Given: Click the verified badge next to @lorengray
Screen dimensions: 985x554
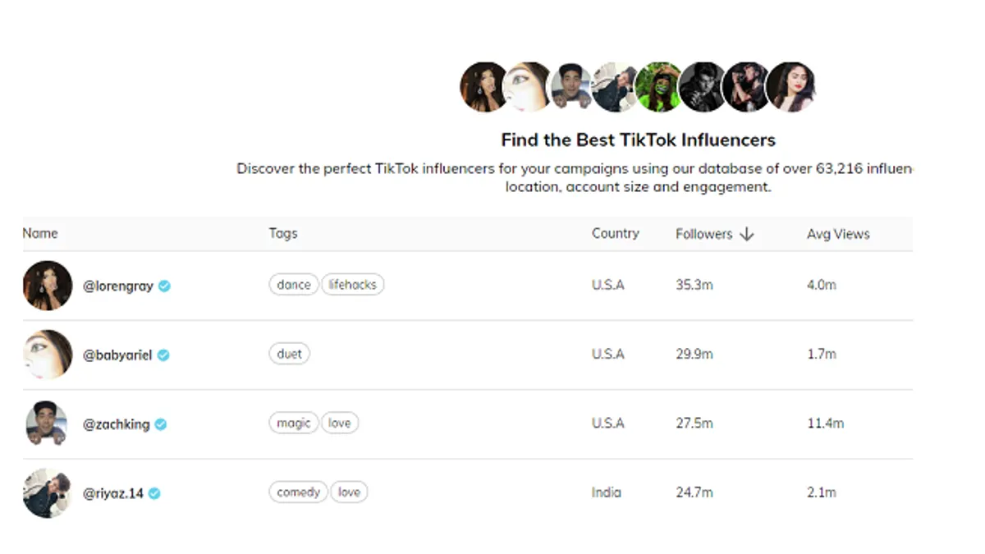Looking at the screenshot, I should click(x=164, y=286).
